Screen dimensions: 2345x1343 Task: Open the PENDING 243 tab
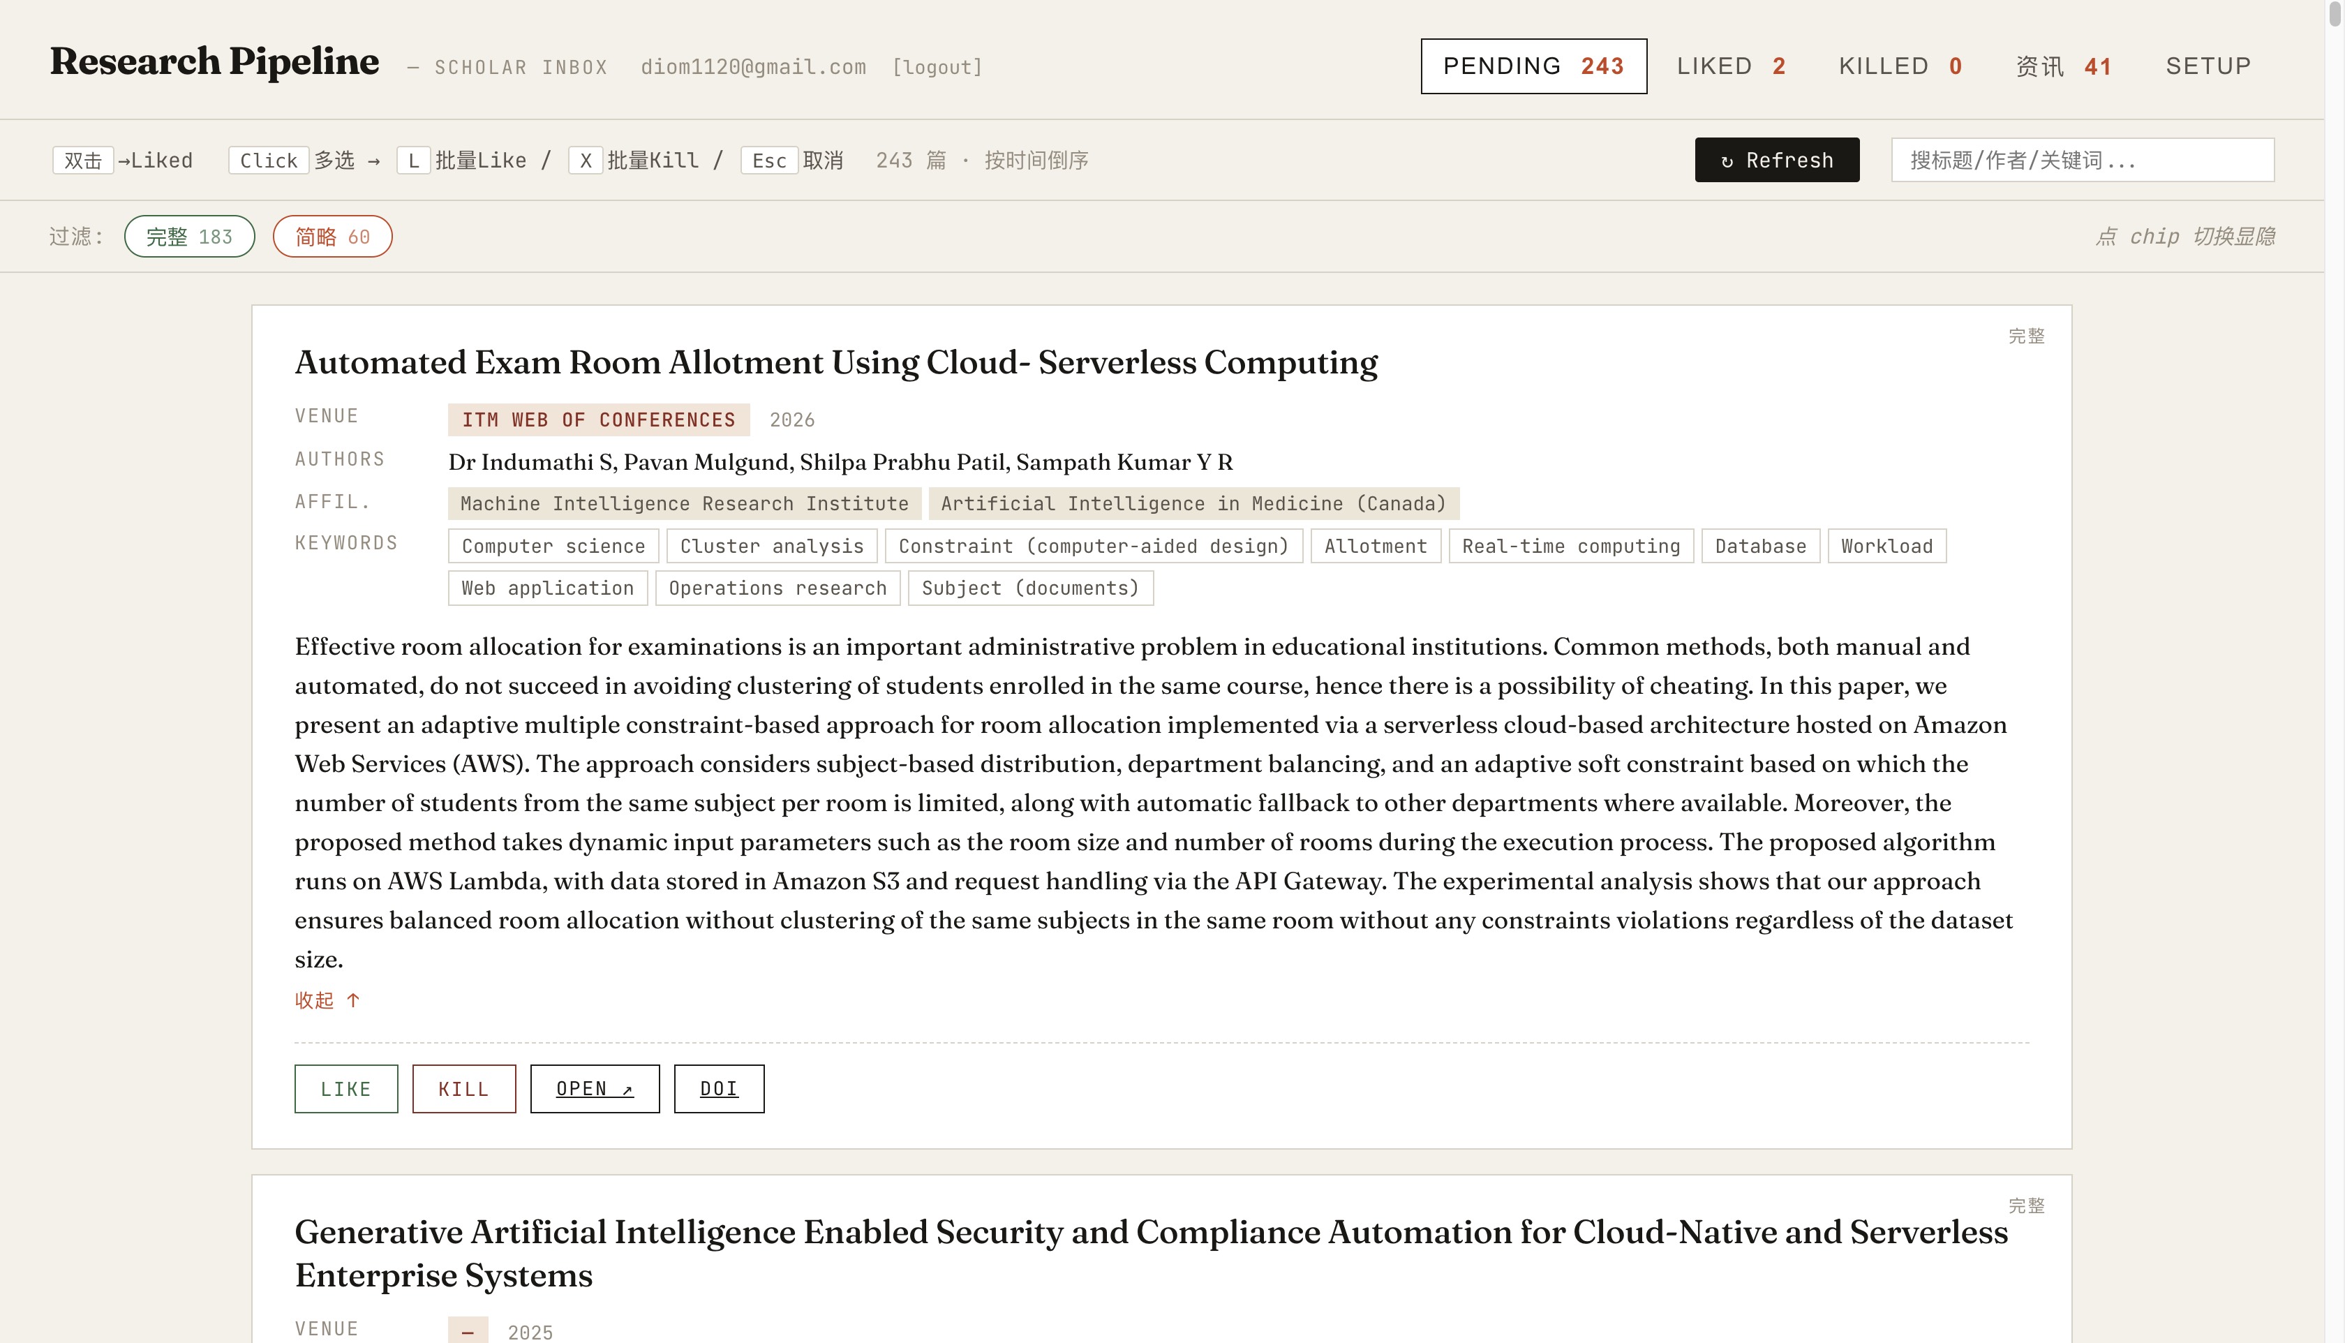click(1533, 66)
